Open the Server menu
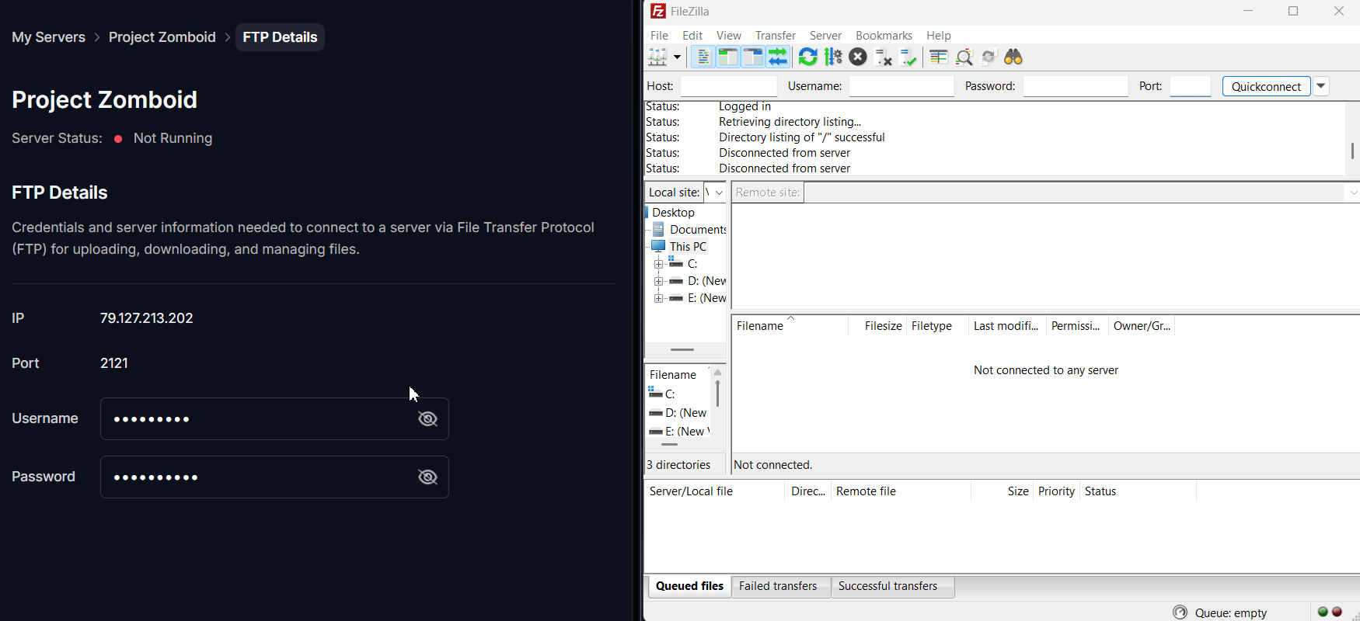This screenshot has width=1360, height=621. [x=825, y=36]
